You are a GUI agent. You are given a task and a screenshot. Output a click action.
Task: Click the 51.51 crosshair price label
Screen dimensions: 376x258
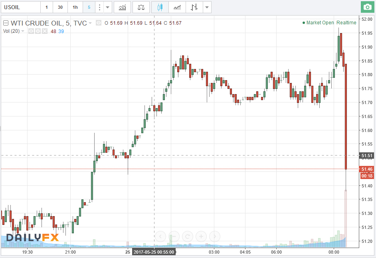click(367, 156)
